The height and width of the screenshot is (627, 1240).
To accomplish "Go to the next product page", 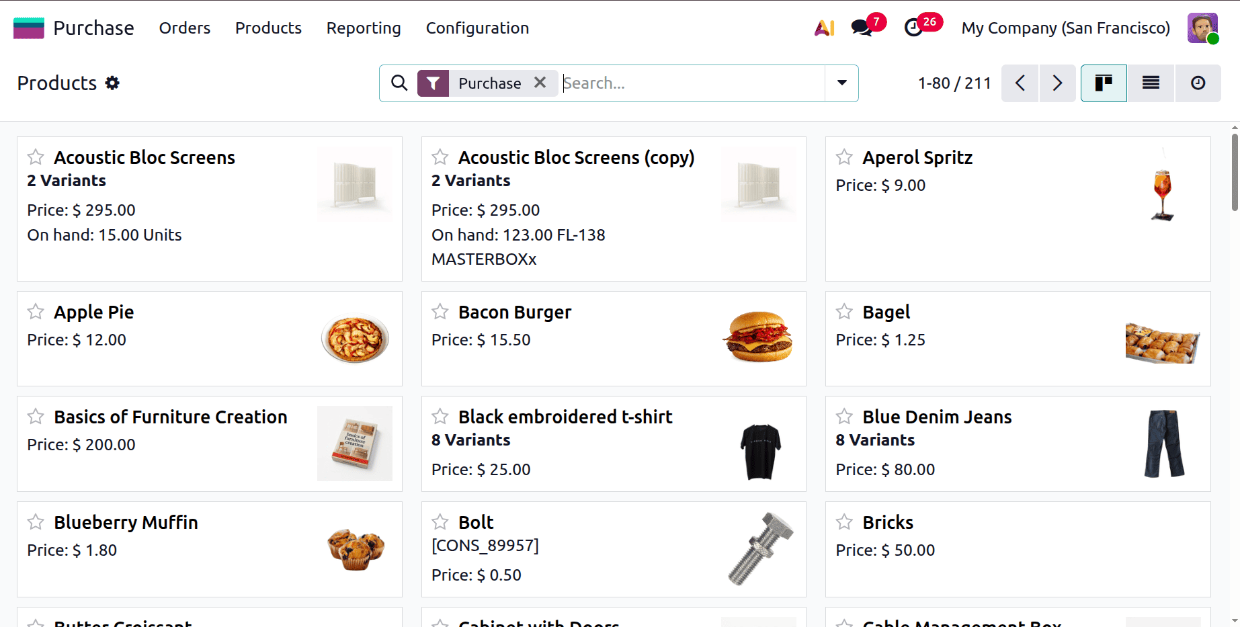I will 1057,83.
